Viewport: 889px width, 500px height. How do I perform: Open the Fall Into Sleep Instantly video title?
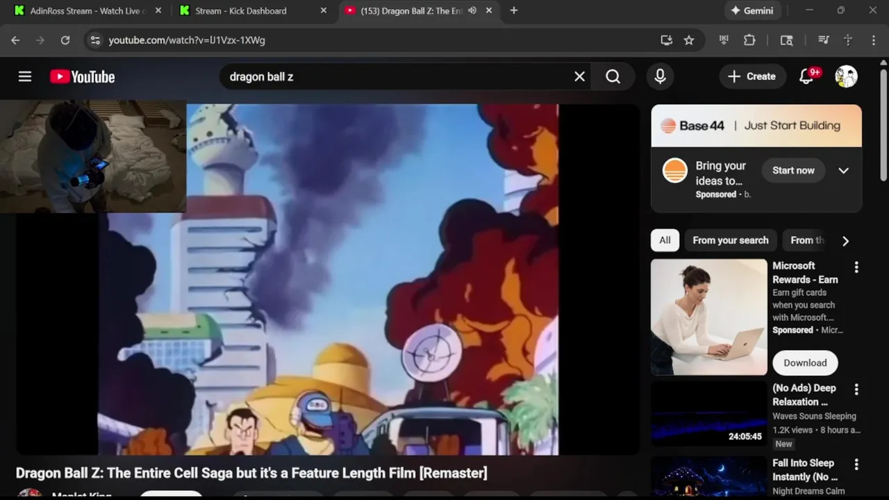coord(805,469)
